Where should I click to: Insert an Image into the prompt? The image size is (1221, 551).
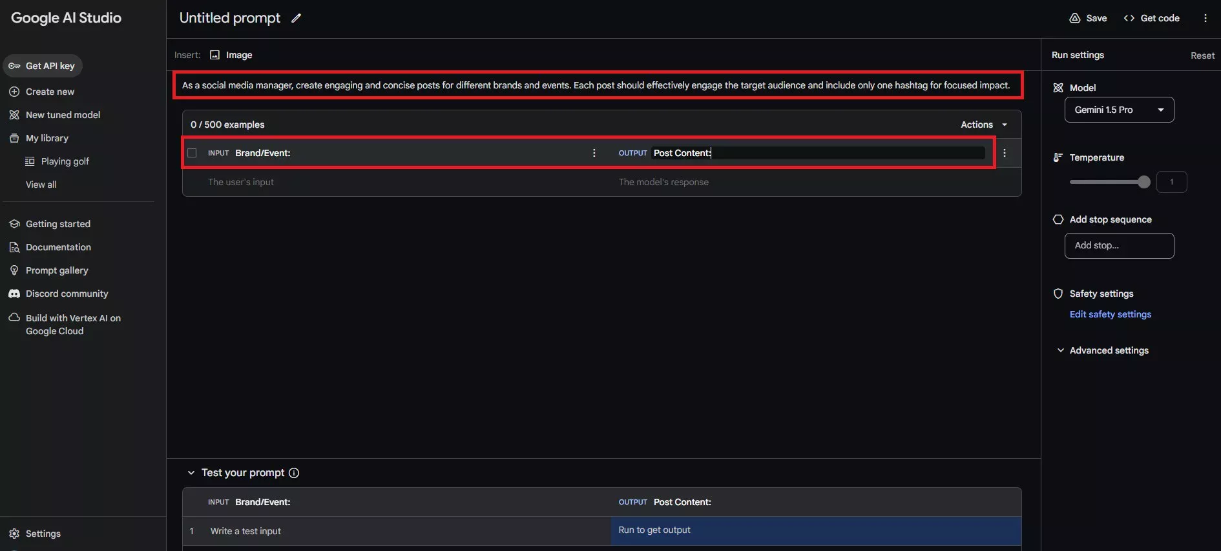(x=231, y=55)
